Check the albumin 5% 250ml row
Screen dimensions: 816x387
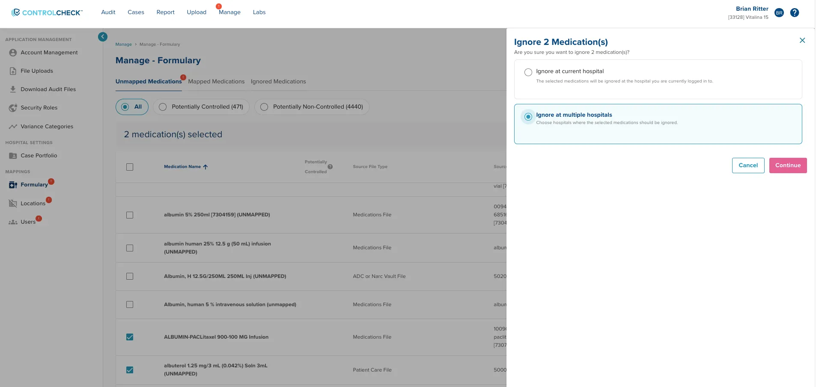point(130,215)
